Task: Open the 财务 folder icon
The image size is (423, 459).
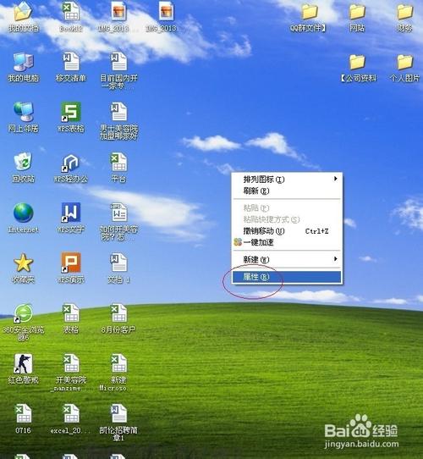Action: (405, 13)
